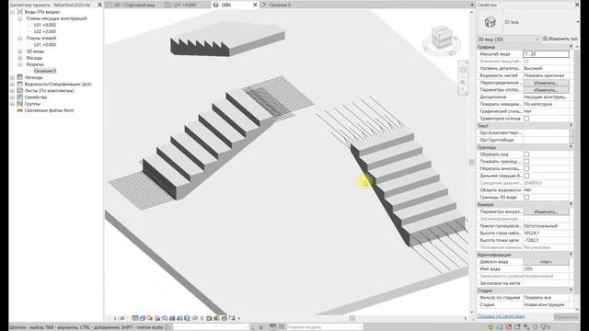The height and width of the screenshot is (331, 589).
Task: Collapse the Виды (По видам) tree node
Action: [12, 12]
